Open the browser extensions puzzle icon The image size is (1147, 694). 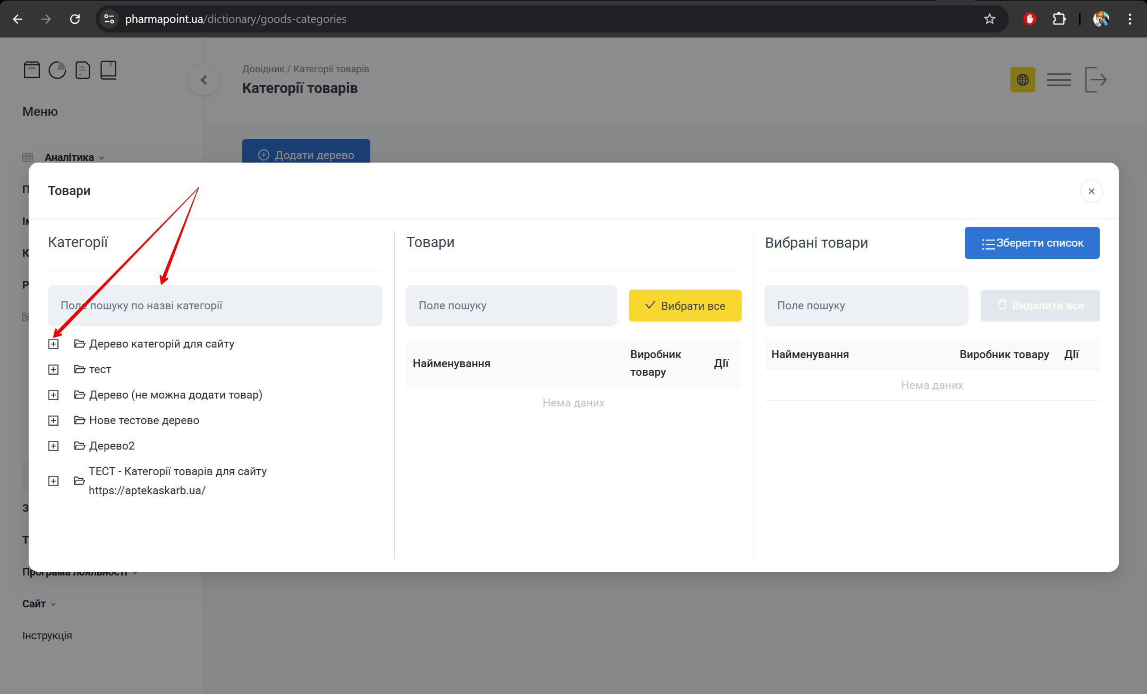[1059, 19]
